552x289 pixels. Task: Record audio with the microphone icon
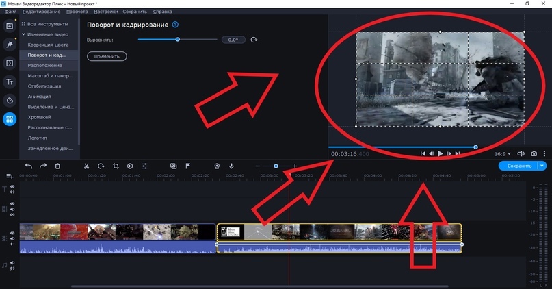231,166
